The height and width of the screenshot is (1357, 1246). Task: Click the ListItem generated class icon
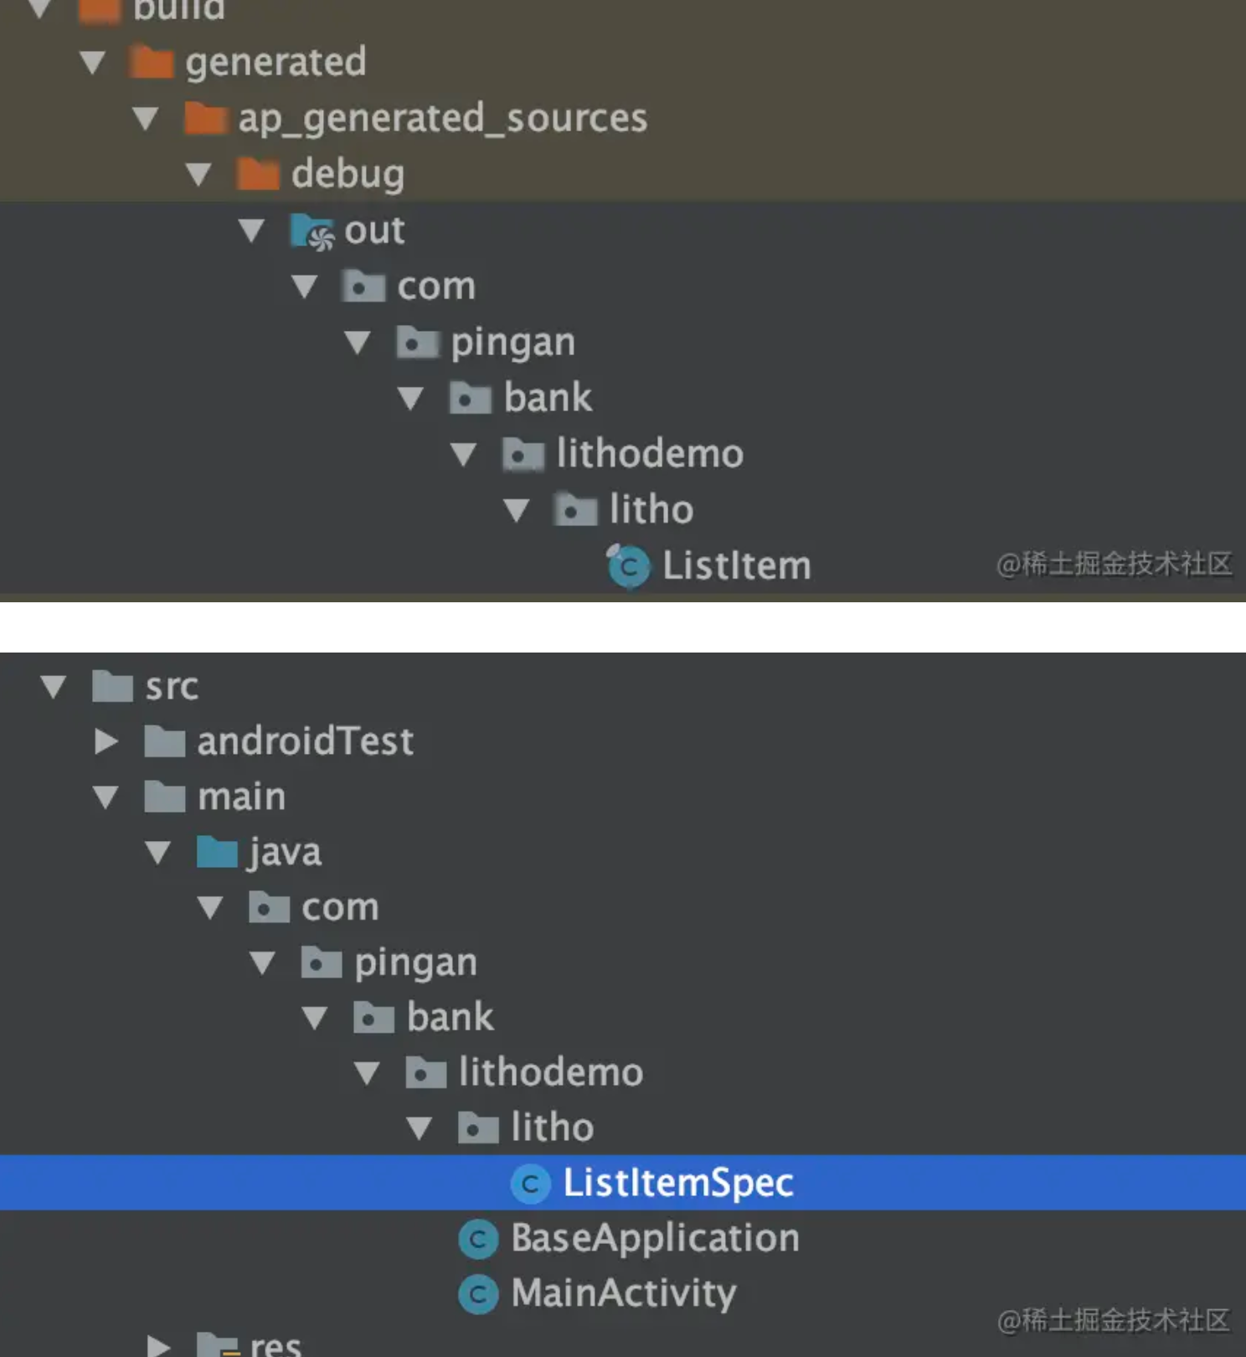click(629, 566)
